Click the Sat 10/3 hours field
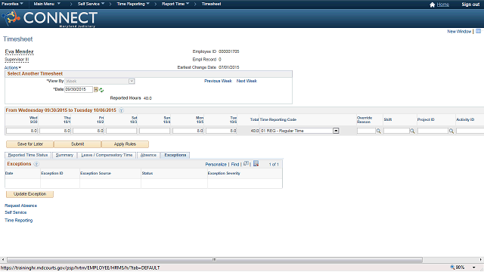 tap(121, 131)
